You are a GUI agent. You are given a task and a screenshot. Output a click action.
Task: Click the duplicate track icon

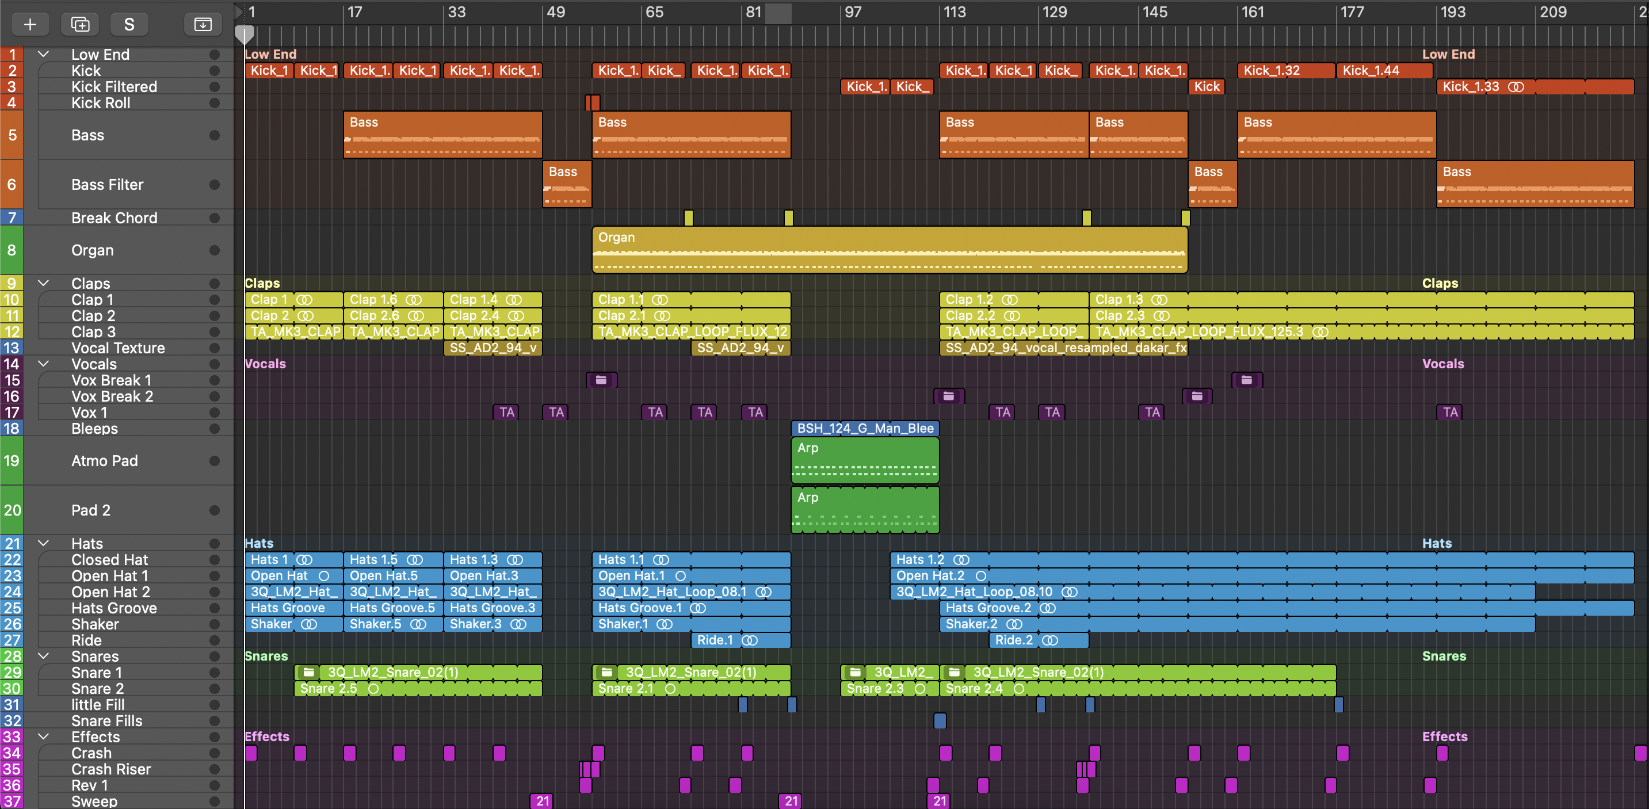(x=80, y=24)
